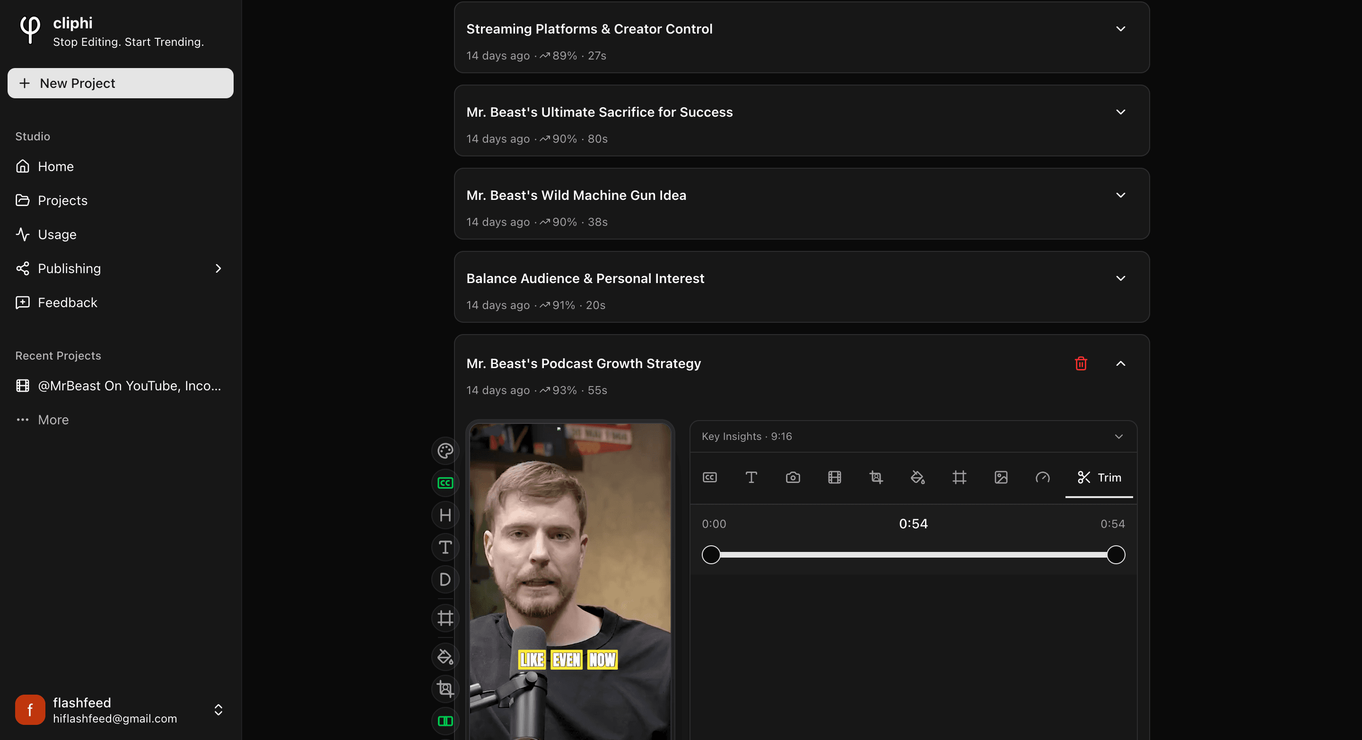Create a New Project
The image size is (1362, 740).
121,84
